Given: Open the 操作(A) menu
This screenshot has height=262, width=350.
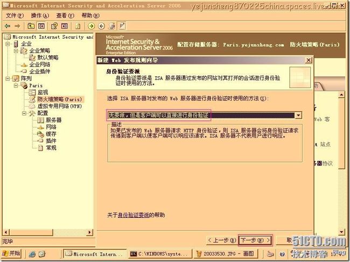Looking at the screenshot, I should 40,16.
